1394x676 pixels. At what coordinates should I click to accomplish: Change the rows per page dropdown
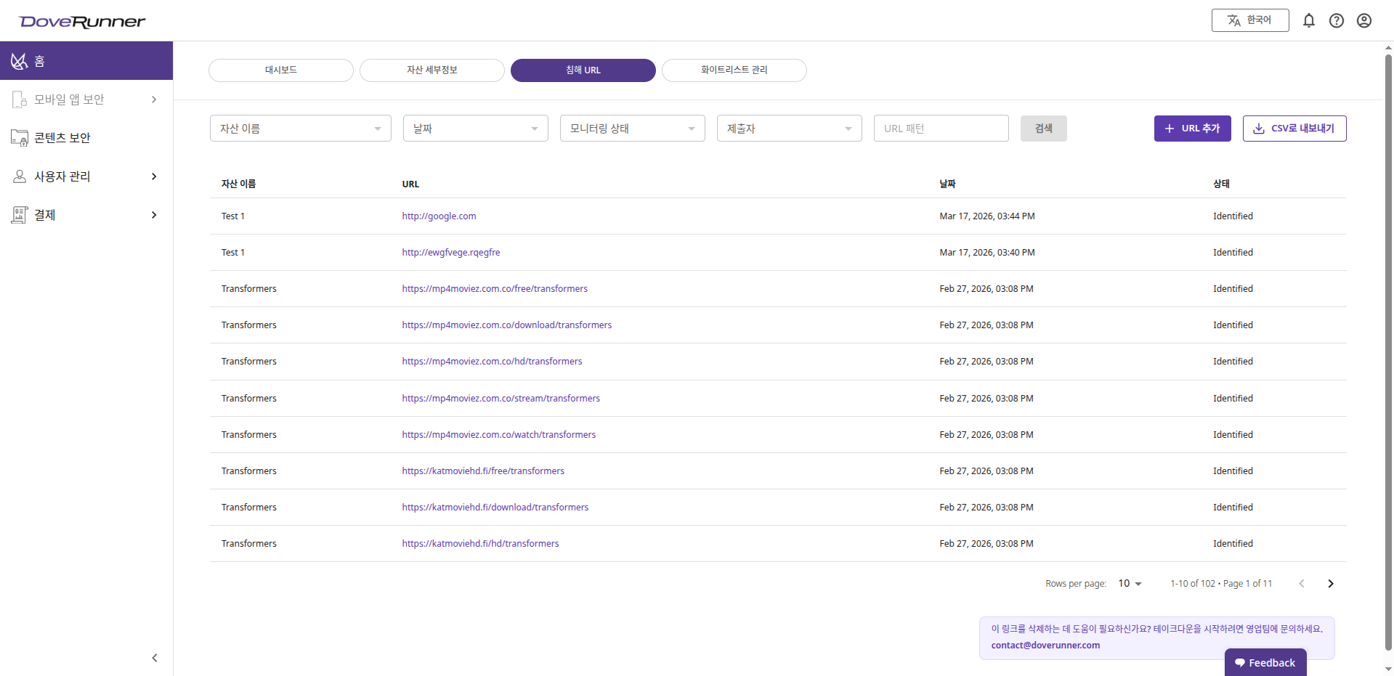click(1130, 584)
